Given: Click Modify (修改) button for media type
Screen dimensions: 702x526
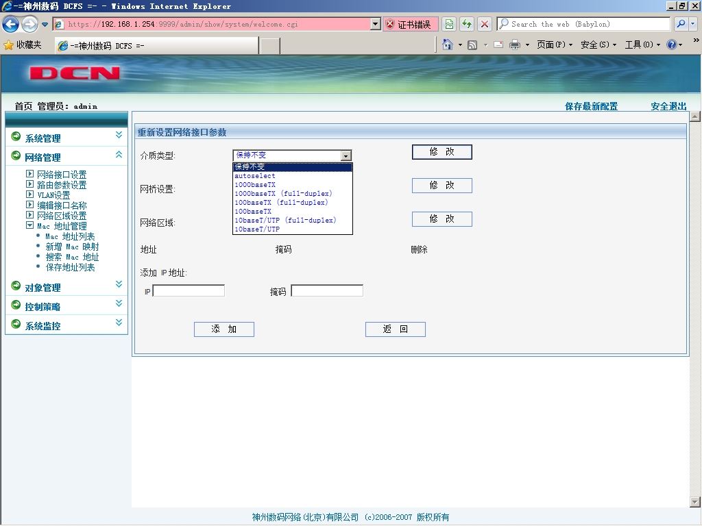Looking at the screenshot, I should pos(442,151).
